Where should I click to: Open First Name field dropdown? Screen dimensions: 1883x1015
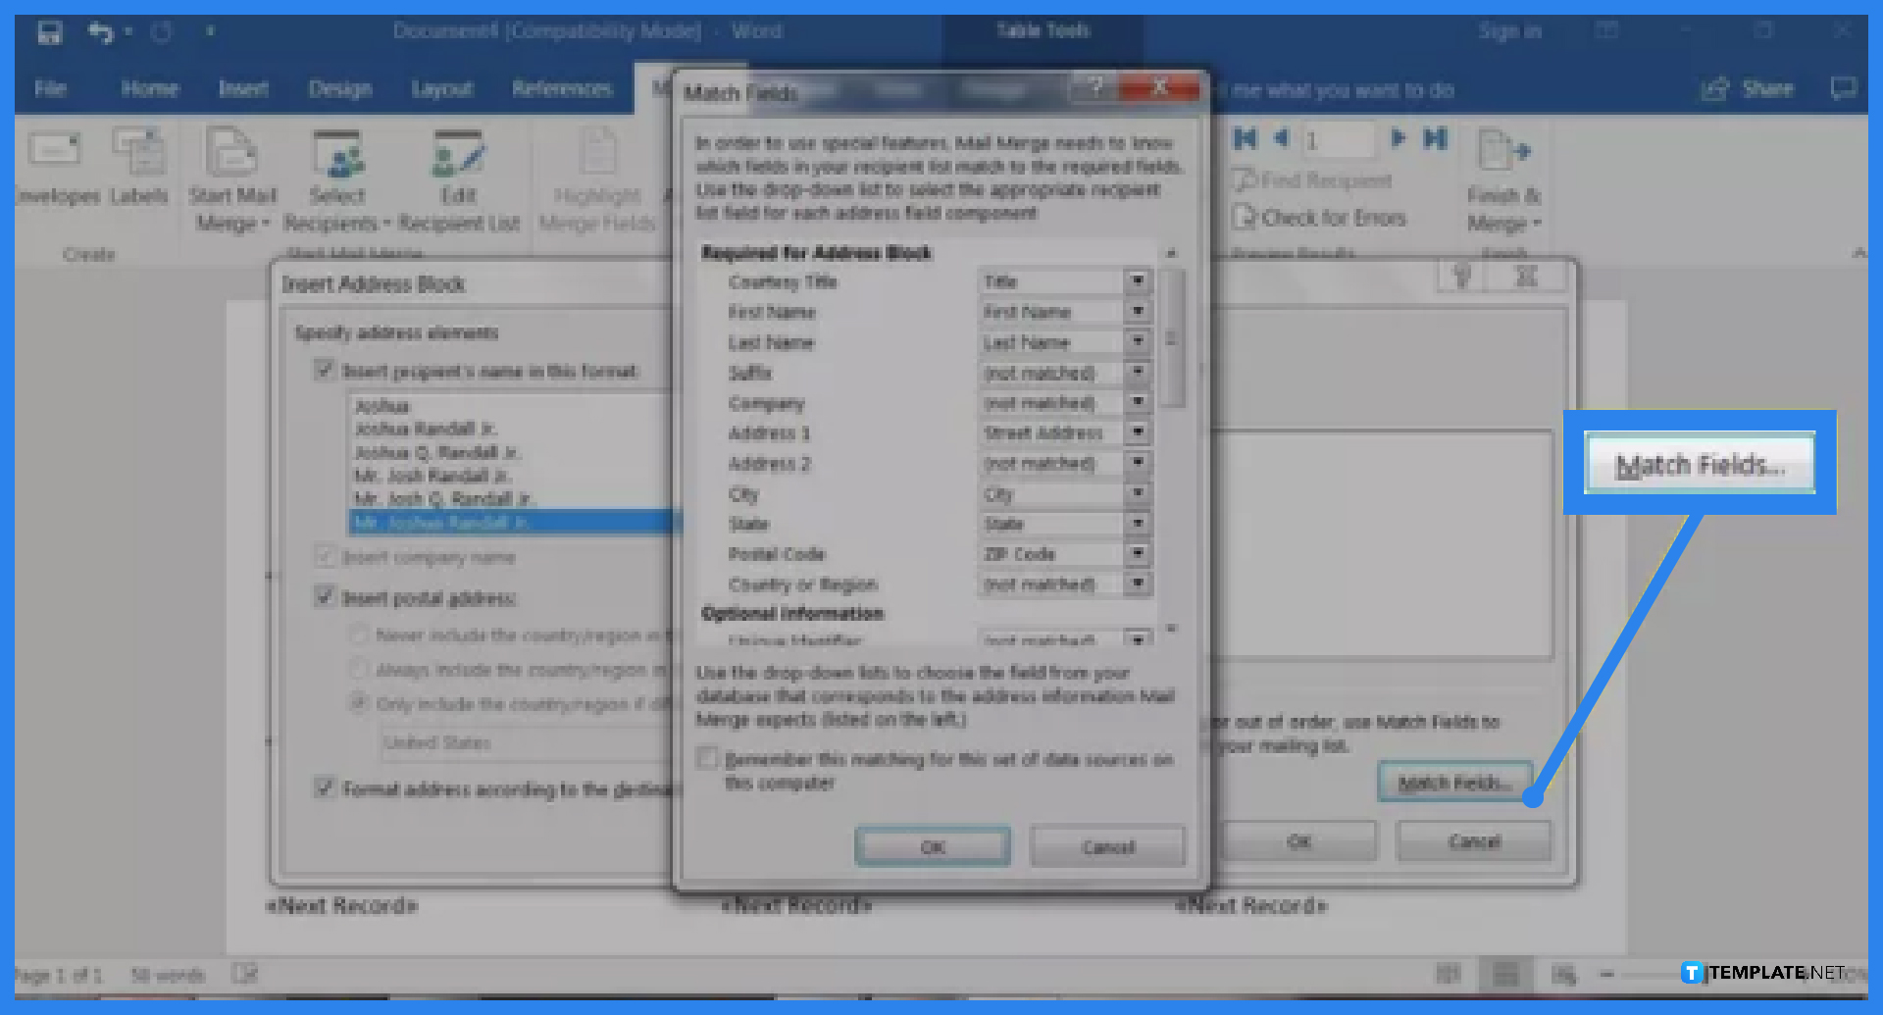(x=1138, y=312)
